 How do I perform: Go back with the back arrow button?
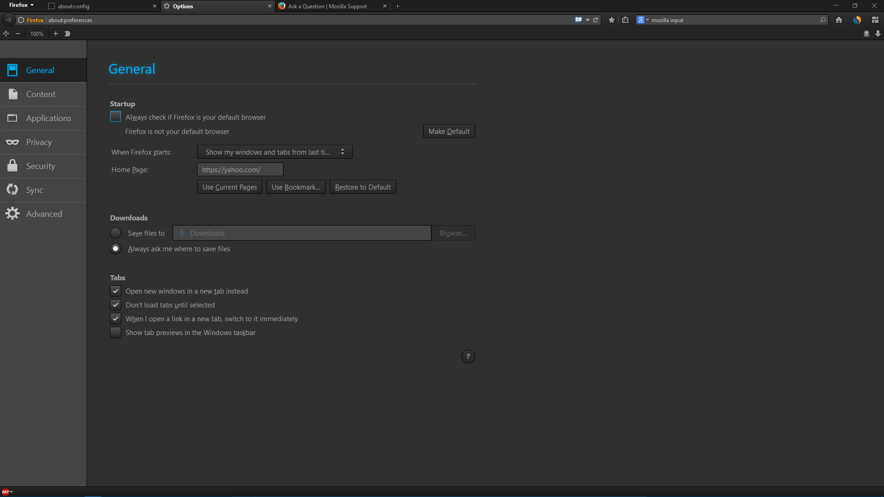pos(8,20)
